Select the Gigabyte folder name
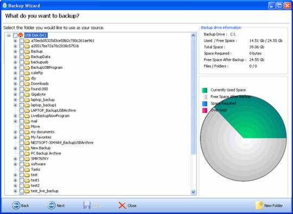 [38, 94]
